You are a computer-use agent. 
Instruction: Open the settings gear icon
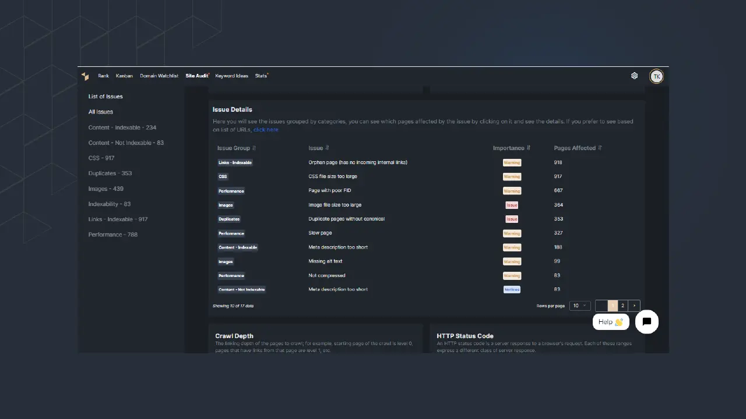634,76
